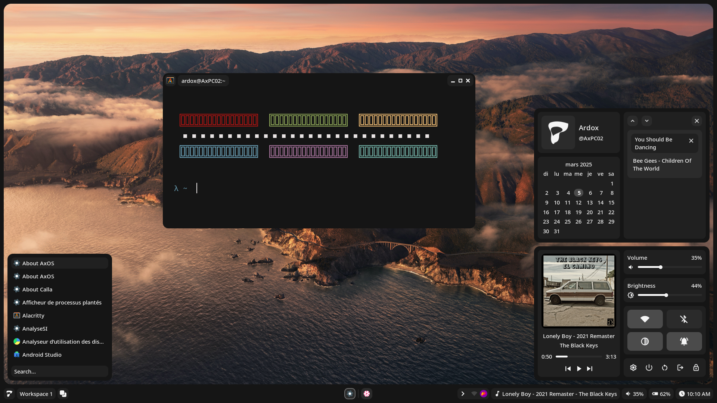This screenshot has width=717, height=403.
Task: Open About Calla from the app launcher
Action: click(x=37, y=289)
